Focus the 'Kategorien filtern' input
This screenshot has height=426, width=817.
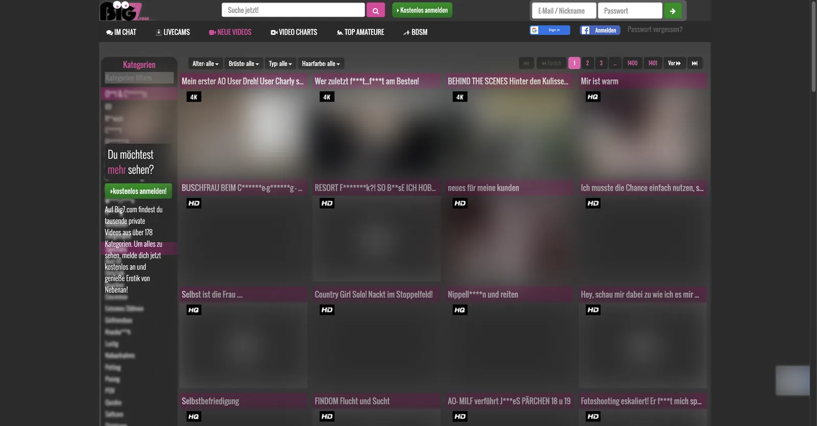pos(139,78)
